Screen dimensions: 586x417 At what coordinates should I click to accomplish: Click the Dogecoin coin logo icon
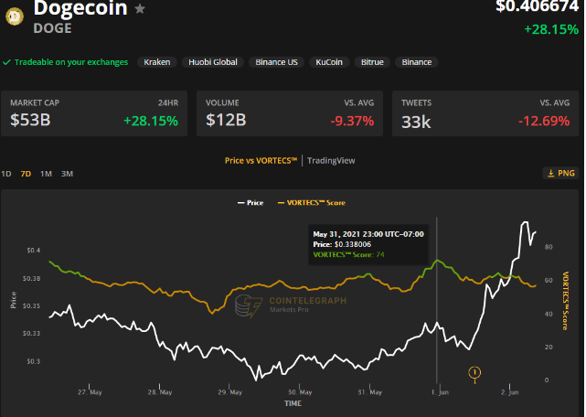[x=15, y=16]
